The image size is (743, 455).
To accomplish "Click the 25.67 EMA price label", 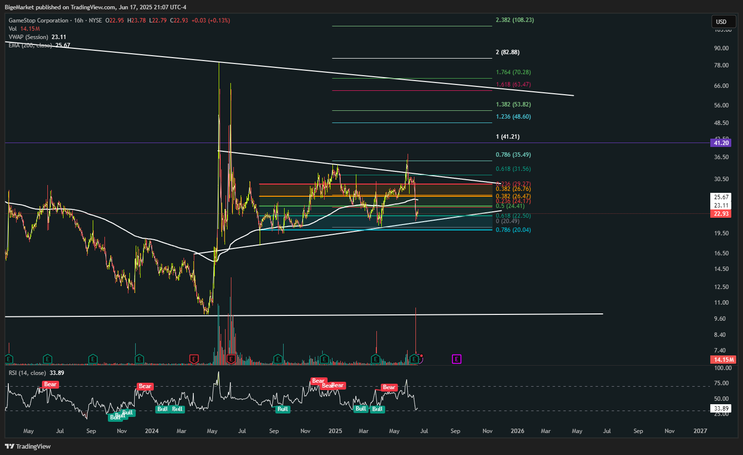I will point(721,197).
